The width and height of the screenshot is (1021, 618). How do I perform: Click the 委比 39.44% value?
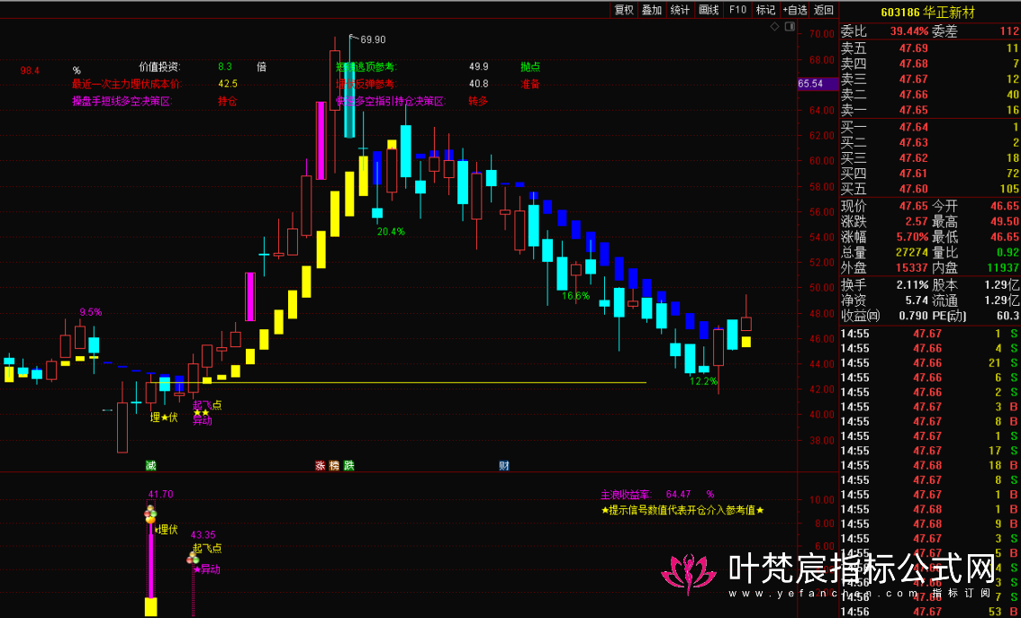click(x=909, y=31)
